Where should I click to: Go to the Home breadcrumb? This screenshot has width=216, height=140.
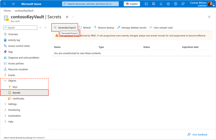tap(7, 11)
